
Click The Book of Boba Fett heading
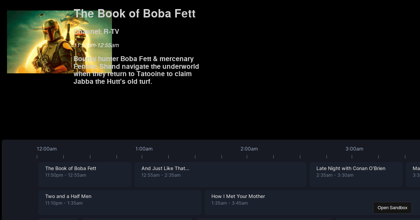(x=135, y=14)
